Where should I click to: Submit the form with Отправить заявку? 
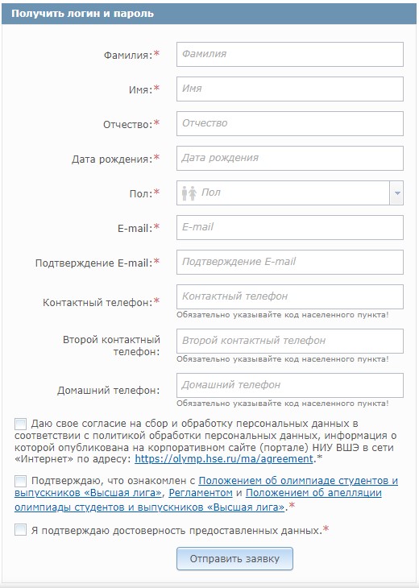[x=234, y=559]
